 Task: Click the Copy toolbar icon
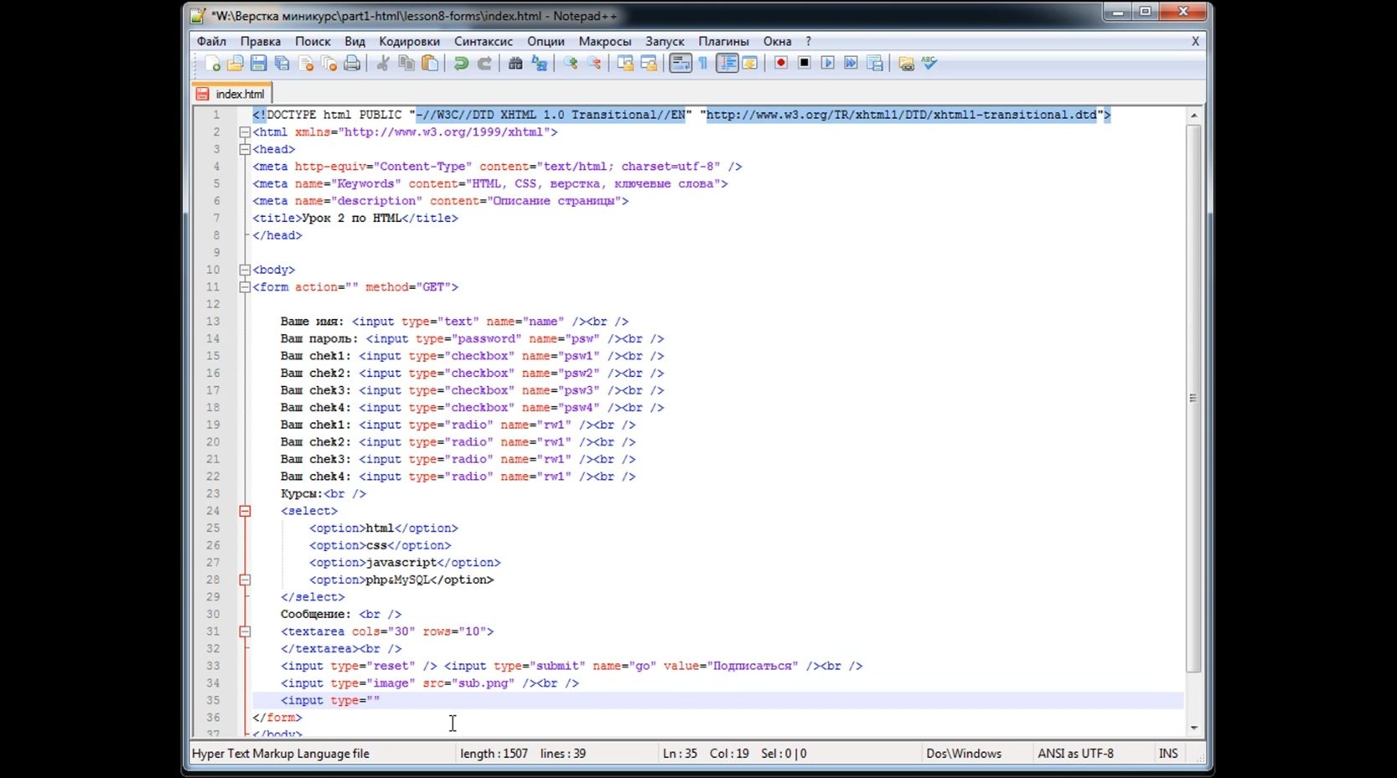coord(406,64)
